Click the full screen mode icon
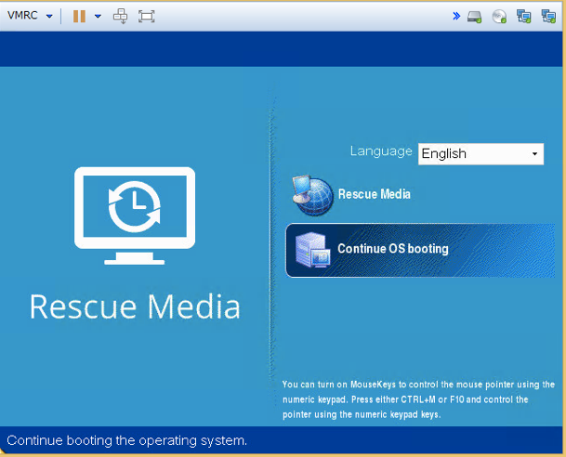566x457 pixels. click(146, 16)
